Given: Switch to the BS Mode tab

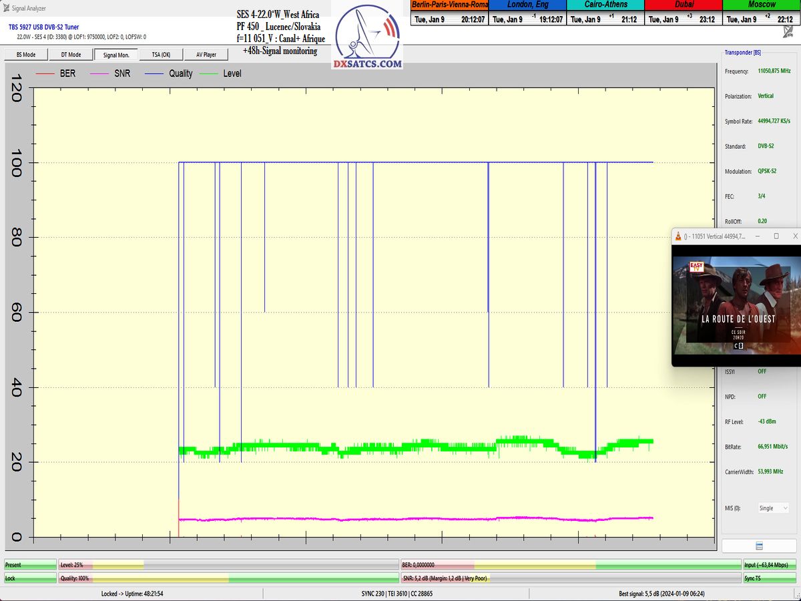Looking at the screenshot, I should [25, 55].
